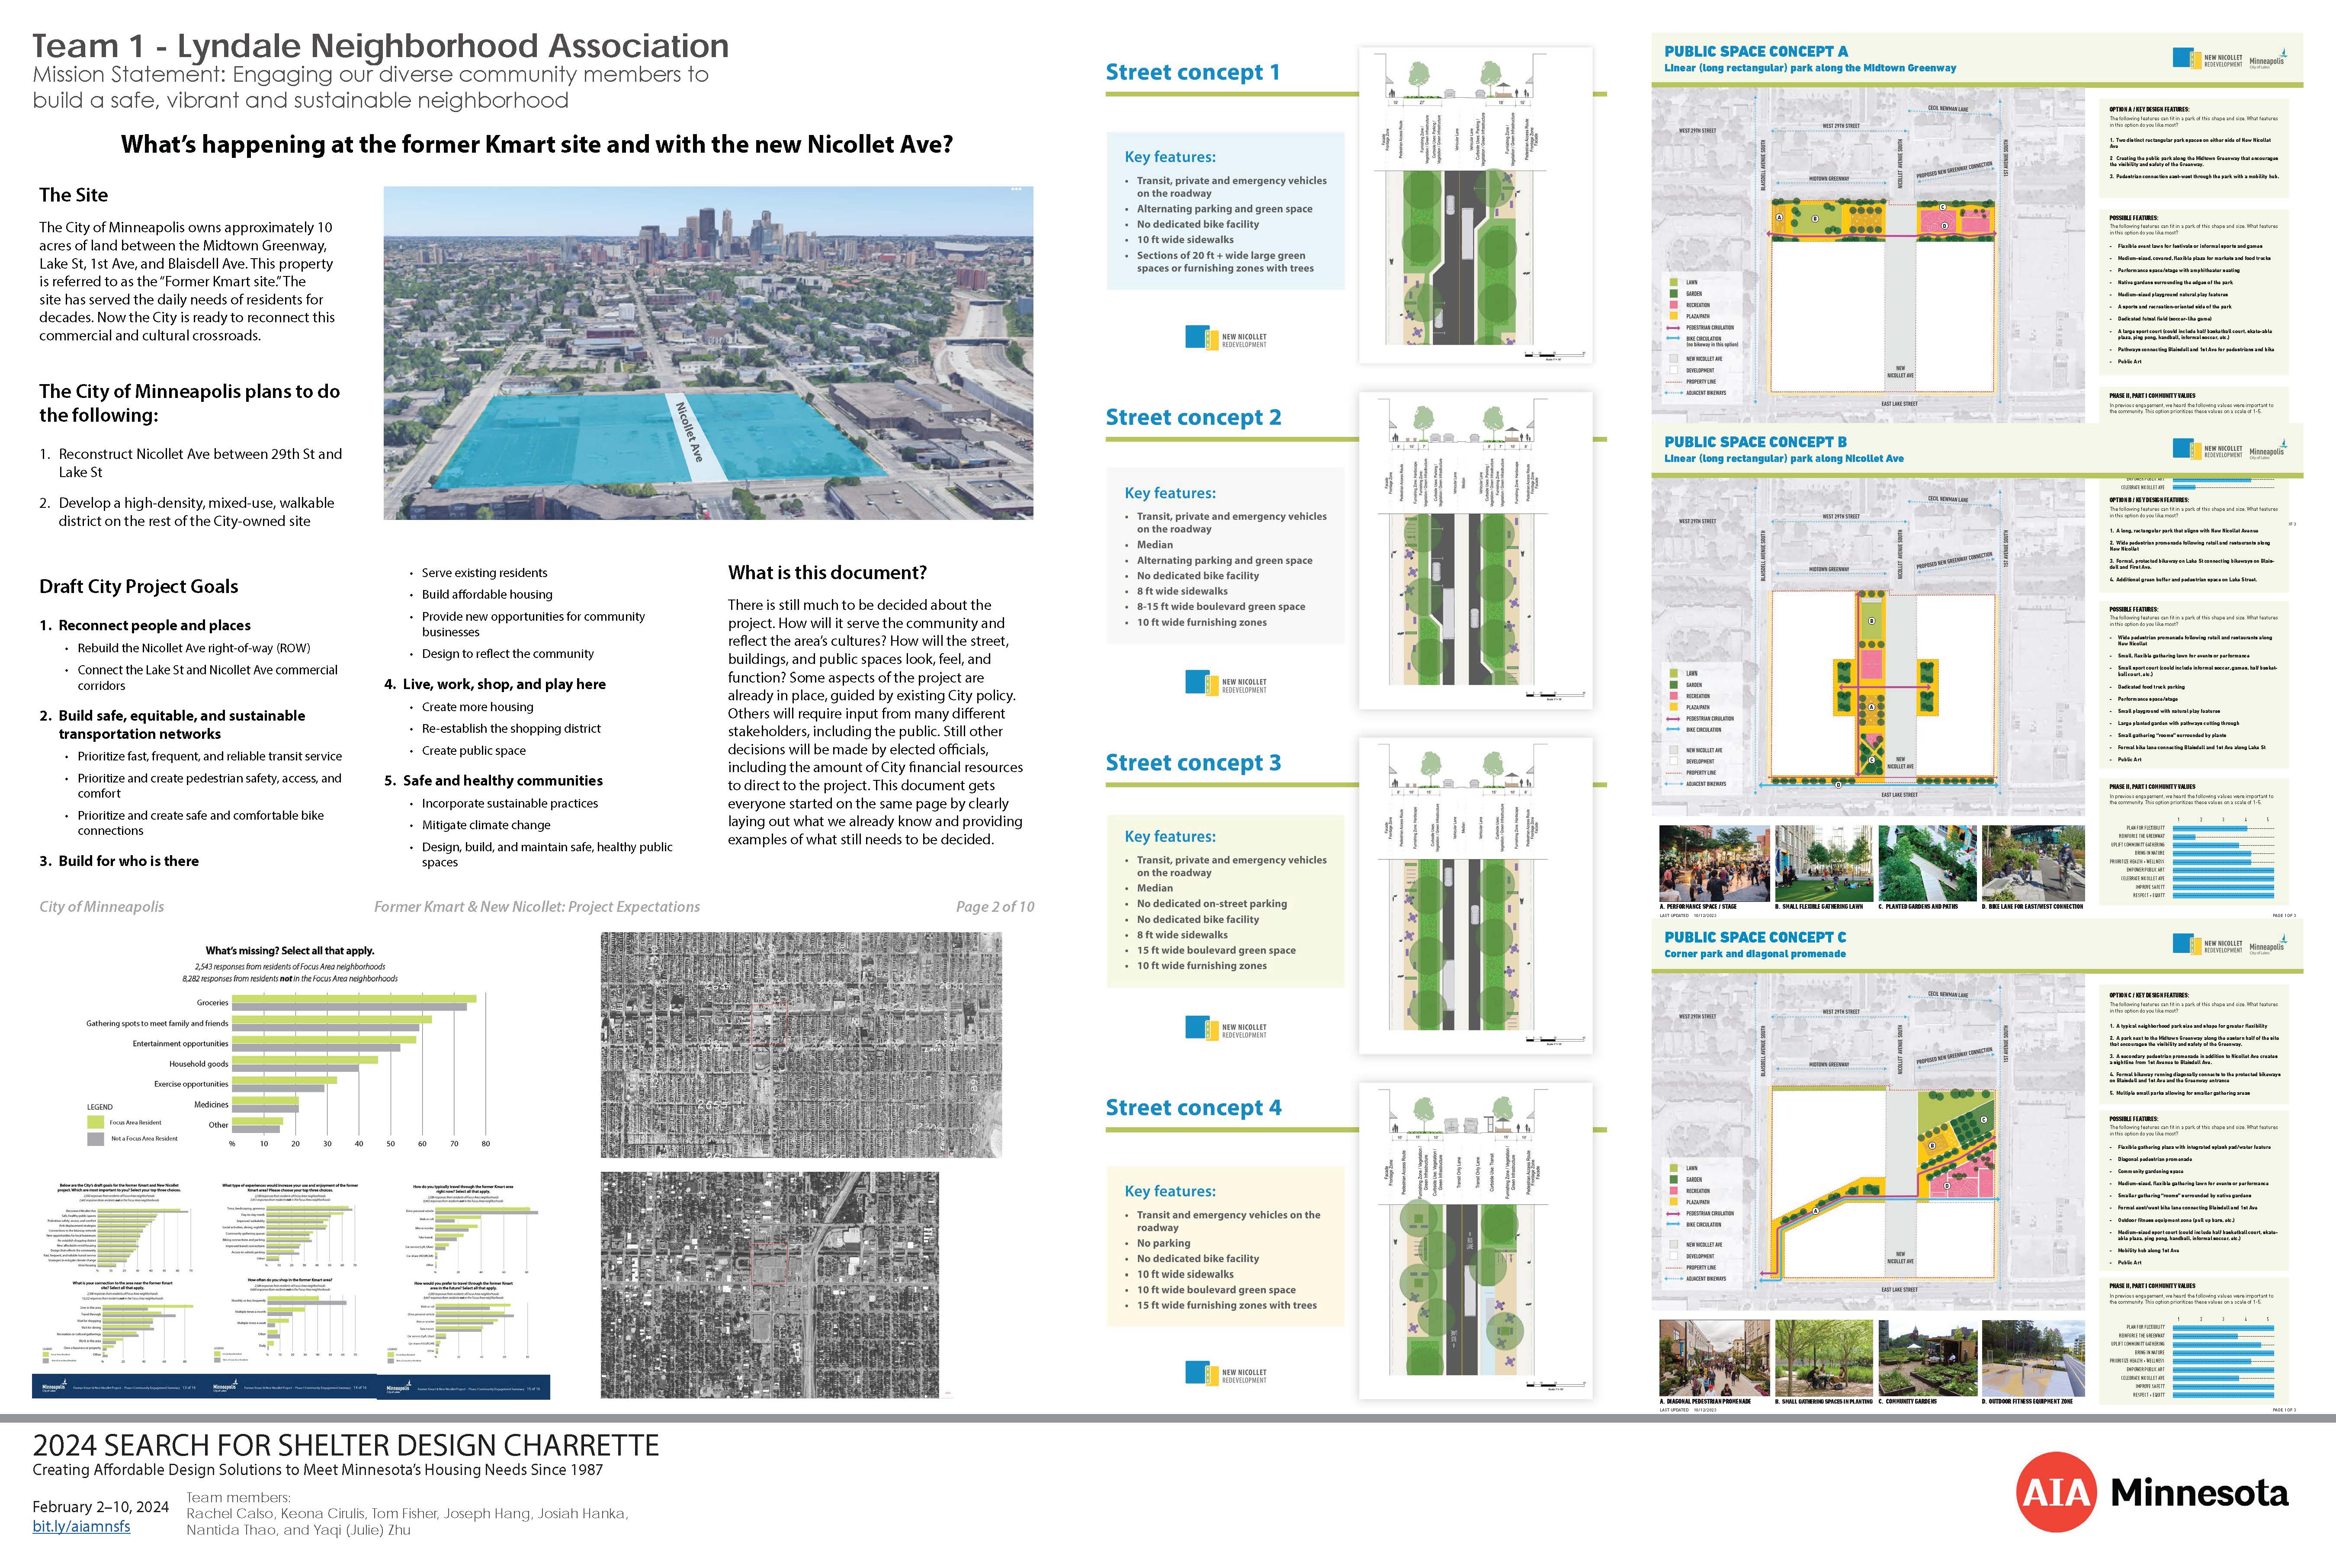The width and height of the screenshot is (2336, 1568).
Task: Open the Community Gardens photo
Action: (1927, 1358)
